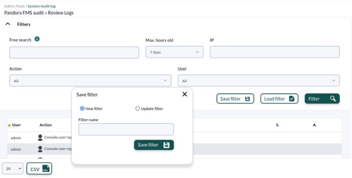The image size is (352, 178).
Task: Sort by the User column header
Action: click(x=16, y=125)
